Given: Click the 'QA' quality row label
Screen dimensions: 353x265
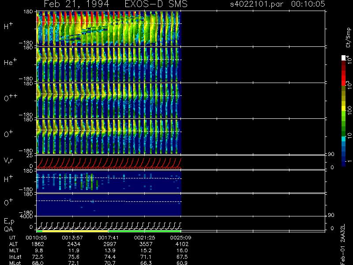Looking at the screenshot, I should (x=8, y=229).
